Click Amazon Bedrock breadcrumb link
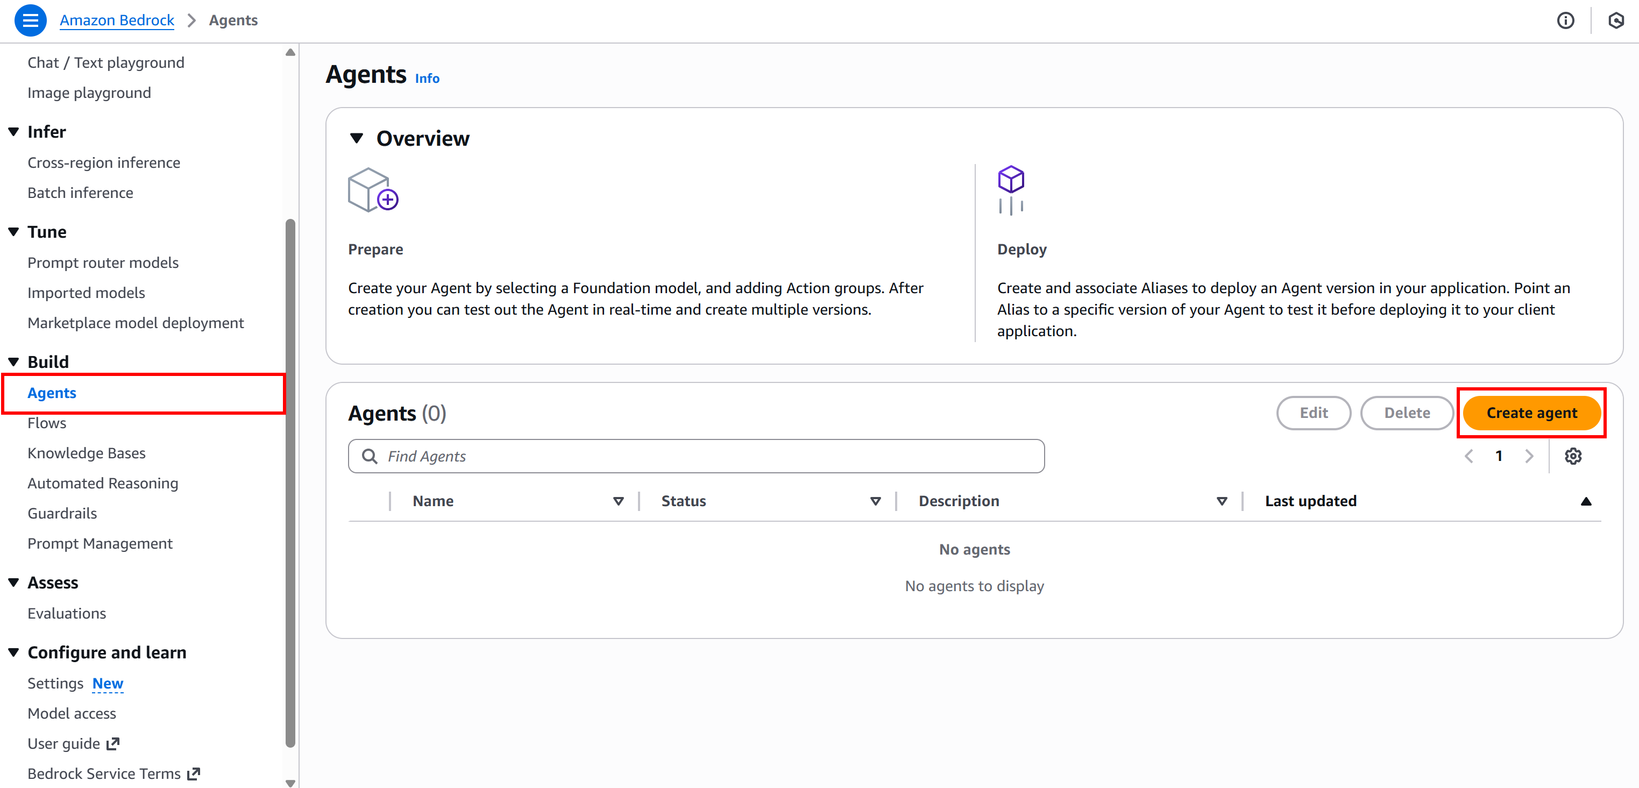 116,20
